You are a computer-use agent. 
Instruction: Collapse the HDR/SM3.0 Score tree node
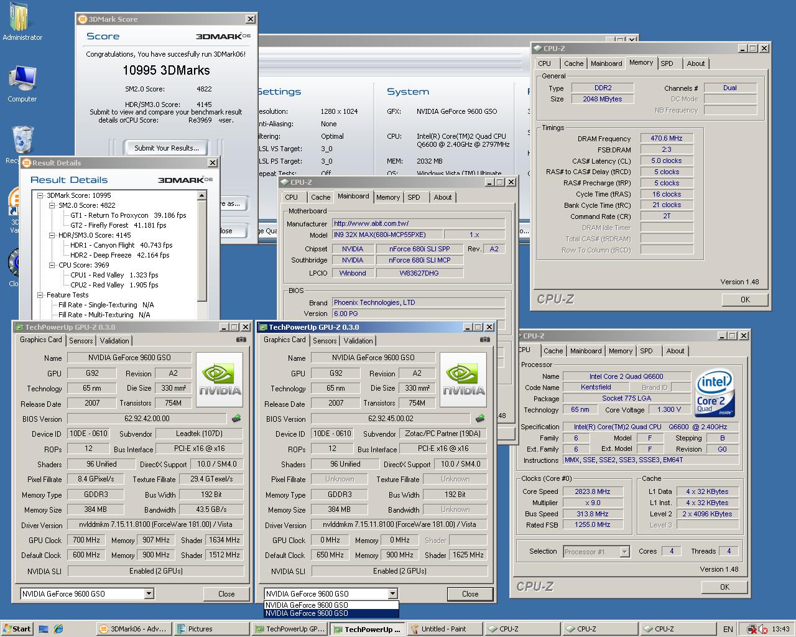pyautogui.click(x=52, y=235)
